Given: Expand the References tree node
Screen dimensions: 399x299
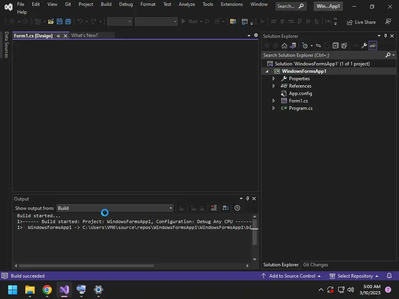Looking at the screenshot, I should [x=274, y=86].
